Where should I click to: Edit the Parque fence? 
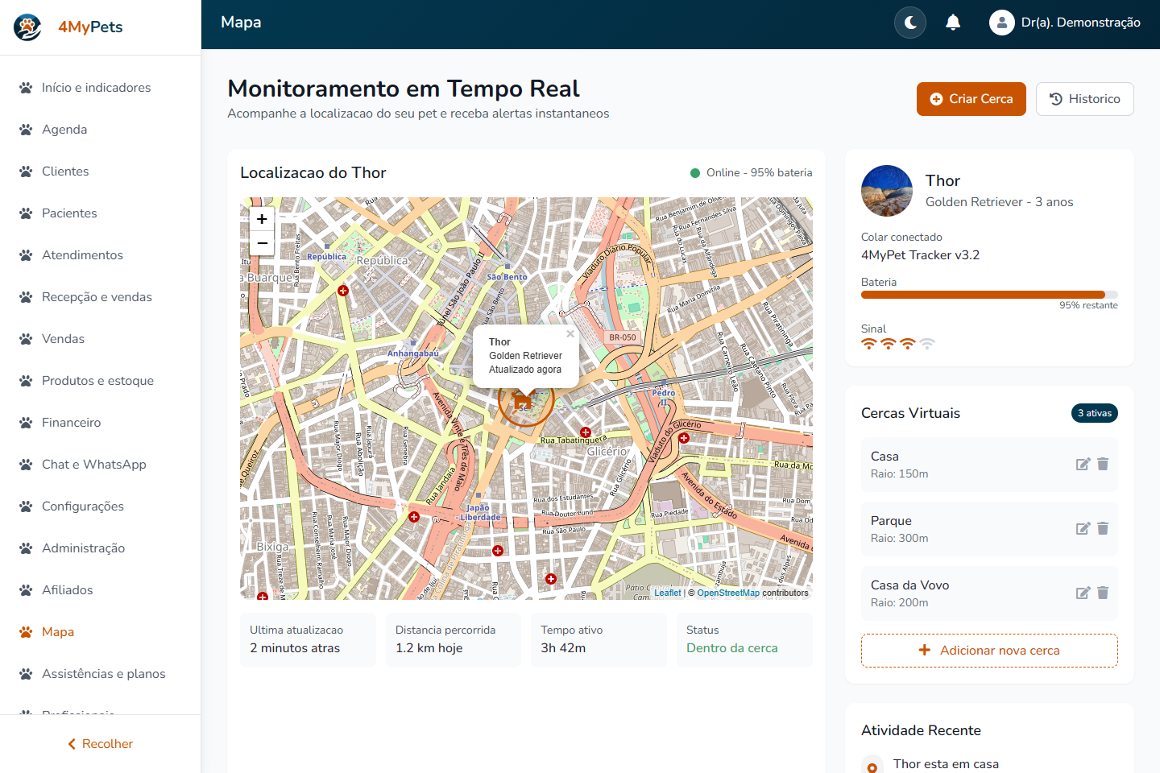click(1083, 528)
